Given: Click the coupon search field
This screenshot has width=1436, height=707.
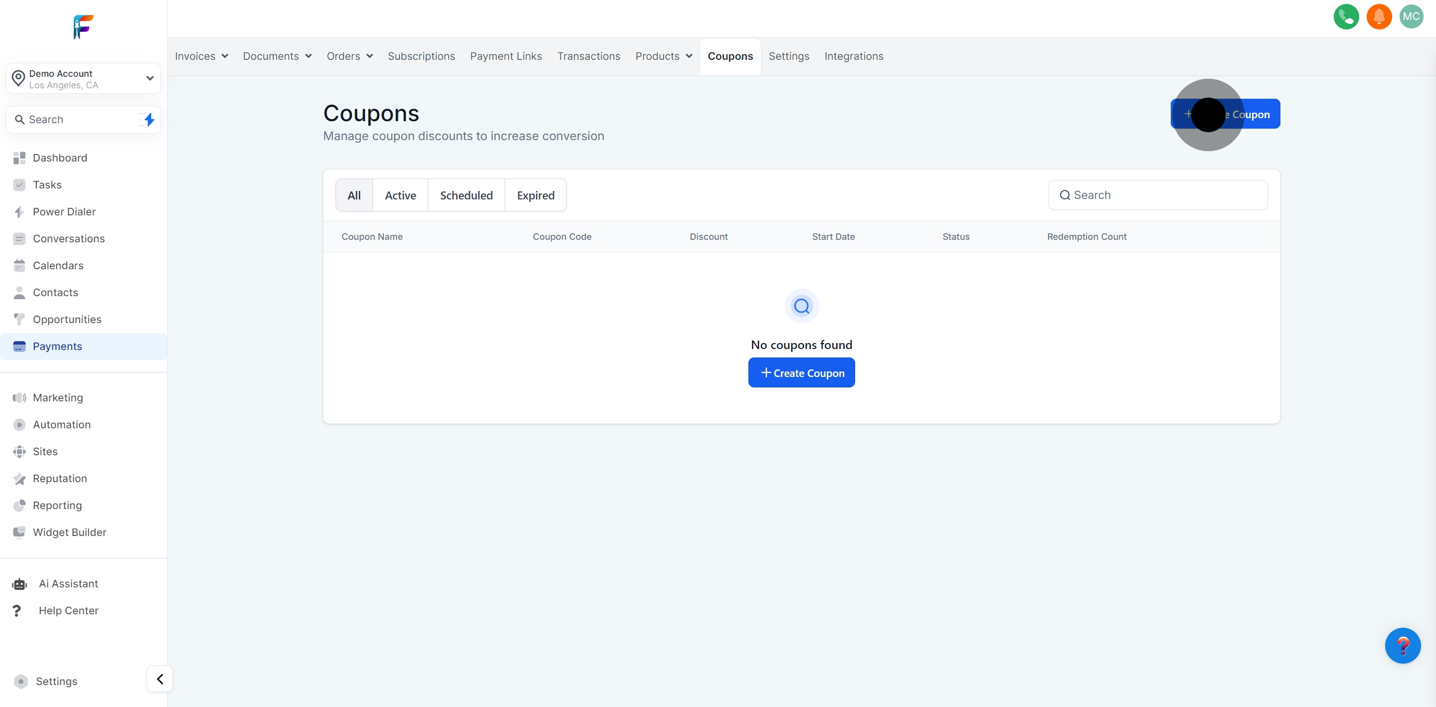Looking at the screenshot, I should (x=1157, y=194).
